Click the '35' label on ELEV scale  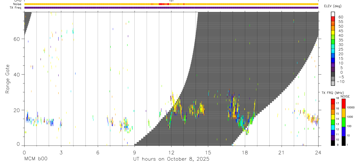tap(341, 40)
